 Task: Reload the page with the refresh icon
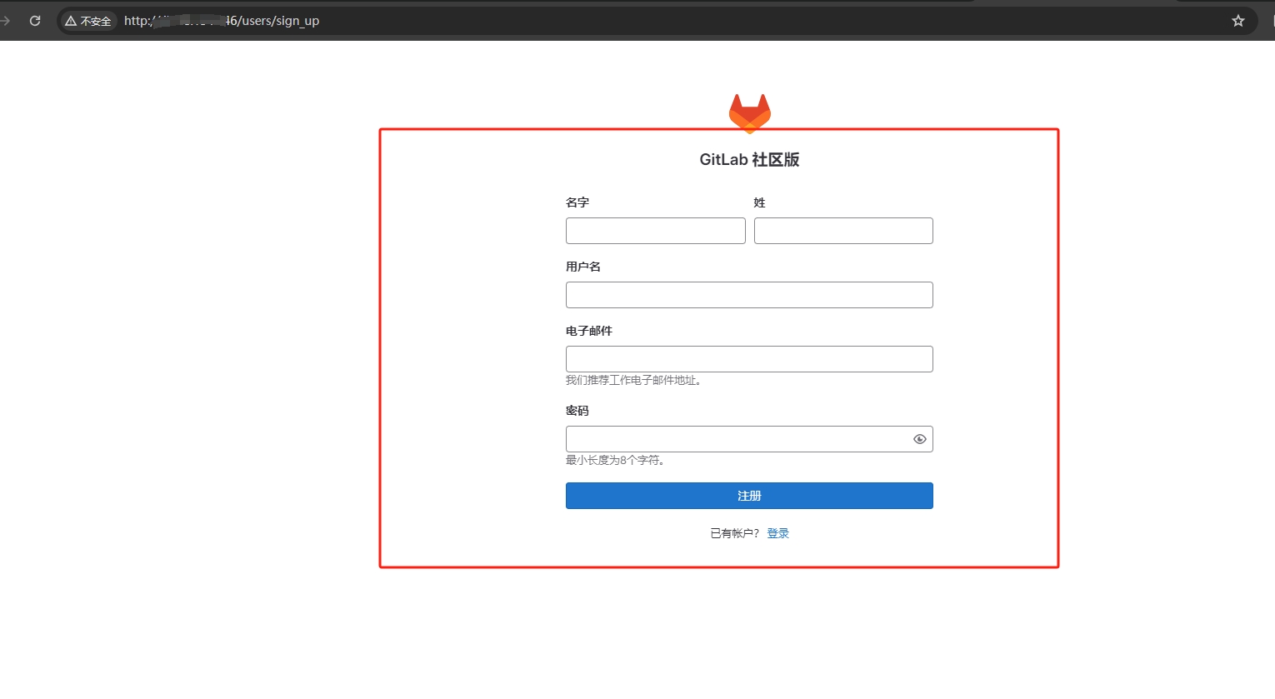tap(35, 21)
